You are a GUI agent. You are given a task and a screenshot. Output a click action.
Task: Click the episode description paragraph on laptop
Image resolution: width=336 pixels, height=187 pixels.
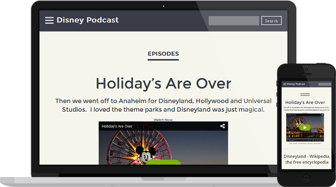point(163,105)
